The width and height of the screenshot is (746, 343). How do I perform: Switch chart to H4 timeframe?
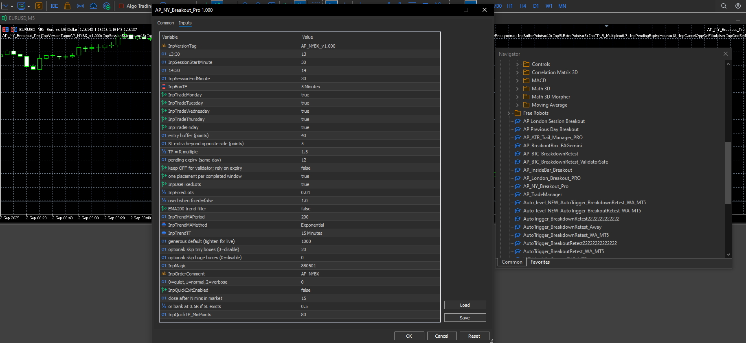click(x=523, y=6)
